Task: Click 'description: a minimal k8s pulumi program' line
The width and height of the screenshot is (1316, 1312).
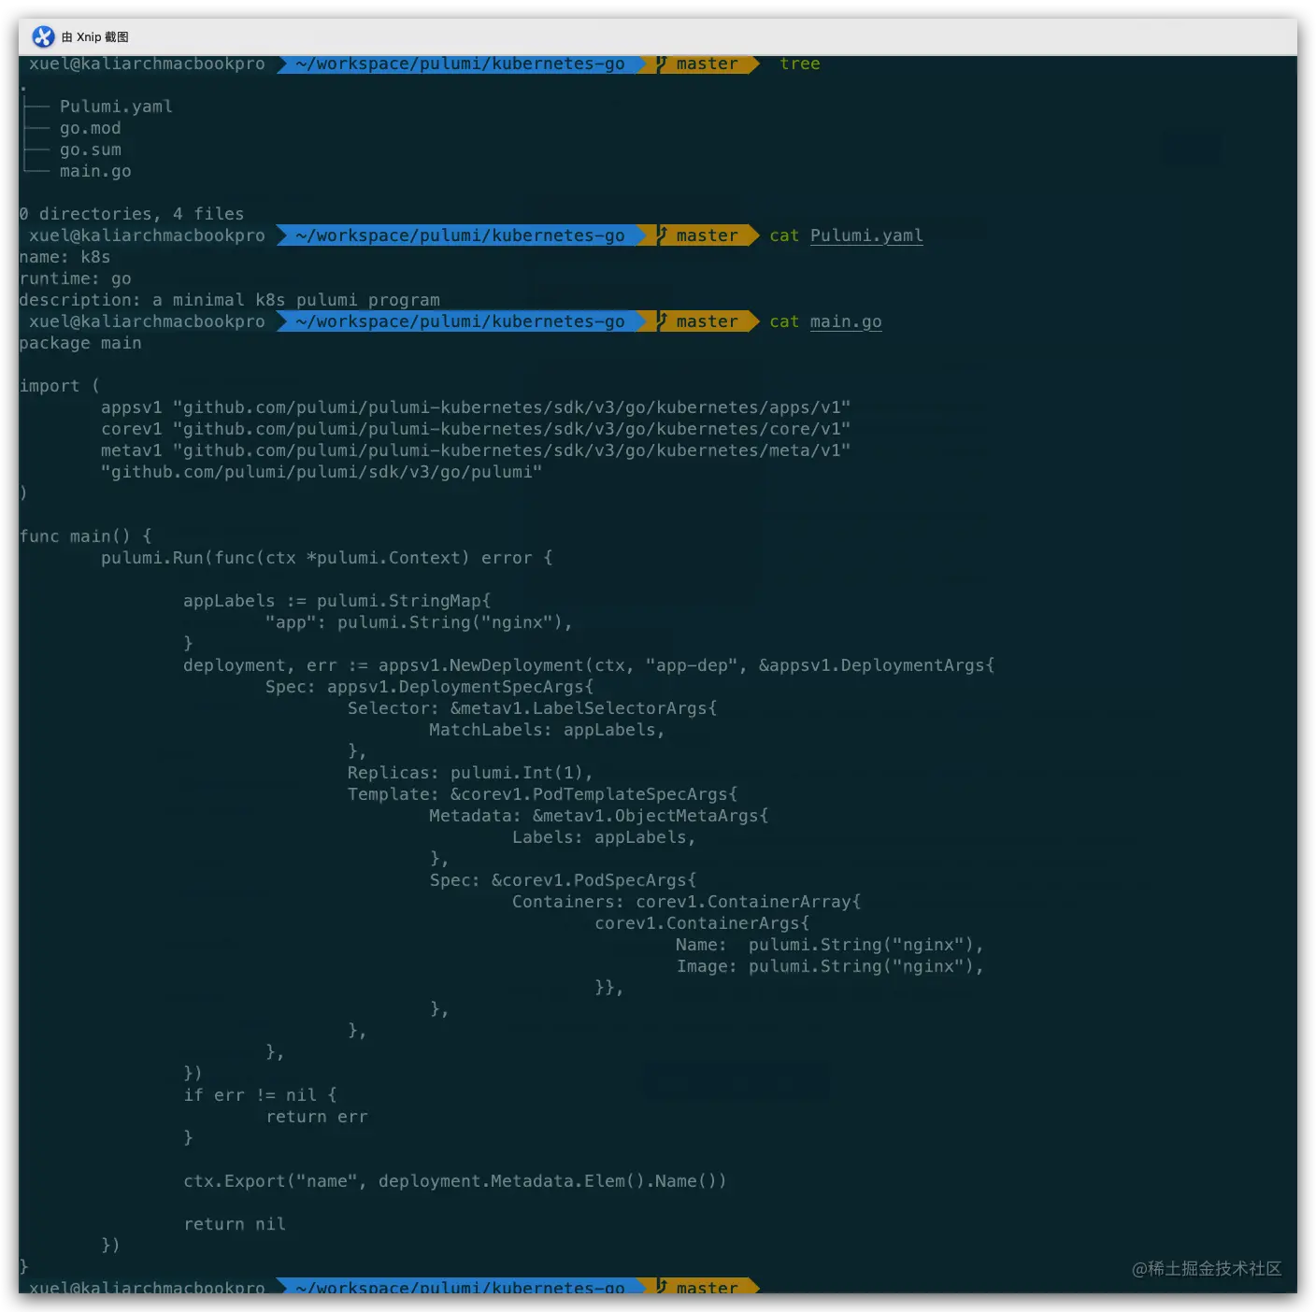Action: tap(229, 300)
